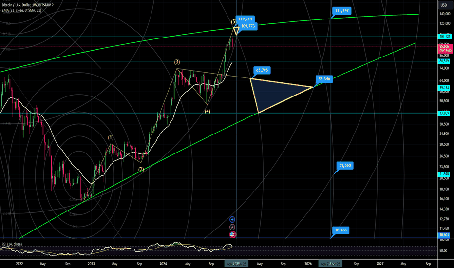454x268 pixels.
Task: Click the 50.00 RSI scale value
Action: click(x=443, y=251)
